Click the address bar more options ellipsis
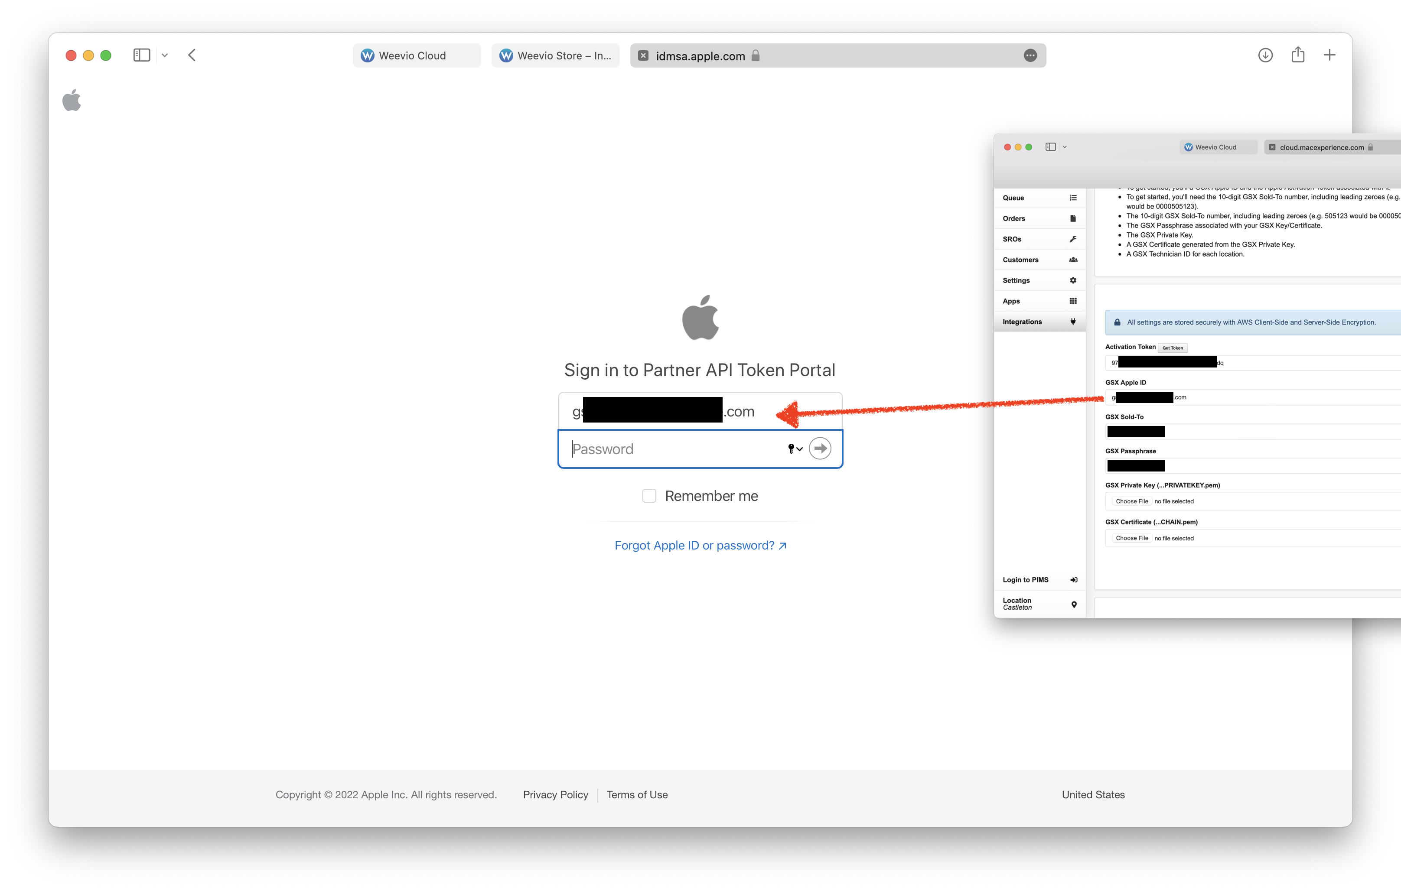The height and width of the screenshot is (891, 1401). [x=1030, y=56]
